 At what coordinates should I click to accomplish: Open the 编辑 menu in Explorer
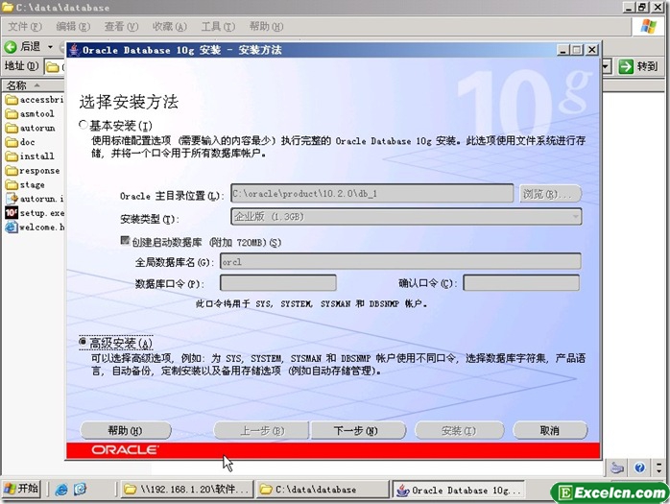point(73,27)
